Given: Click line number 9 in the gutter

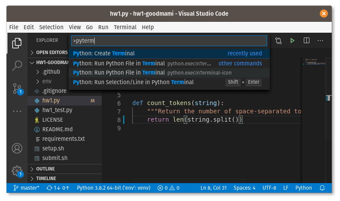Looking at the screenshot, I should [119, 128].
